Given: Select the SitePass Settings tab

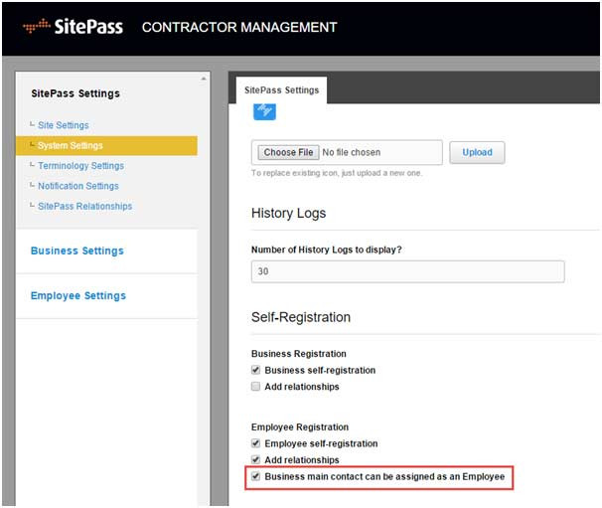Looking at the screenshot, I should 281,90.
